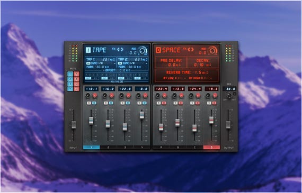Click the Input fader handle
The height and width of the screenshot is (193, 302).
[74, 125]
